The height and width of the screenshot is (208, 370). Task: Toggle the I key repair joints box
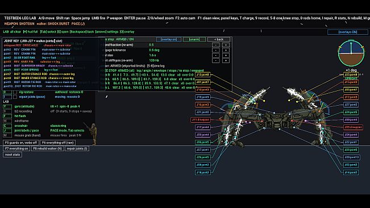tap(7, 97)
